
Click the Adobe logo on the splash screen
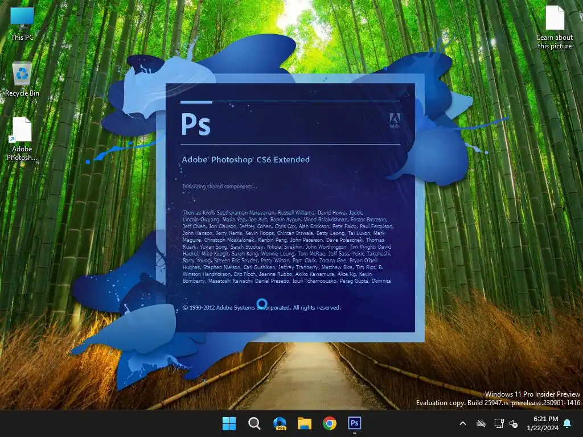pos(395,121)
